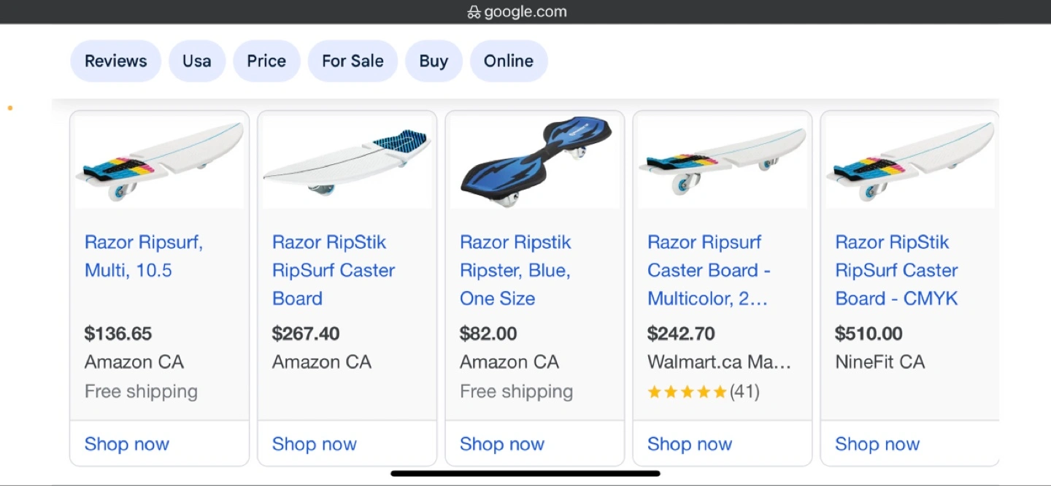Open Razor Ripstik Ripster, Blue title link

tap(515, 270)
